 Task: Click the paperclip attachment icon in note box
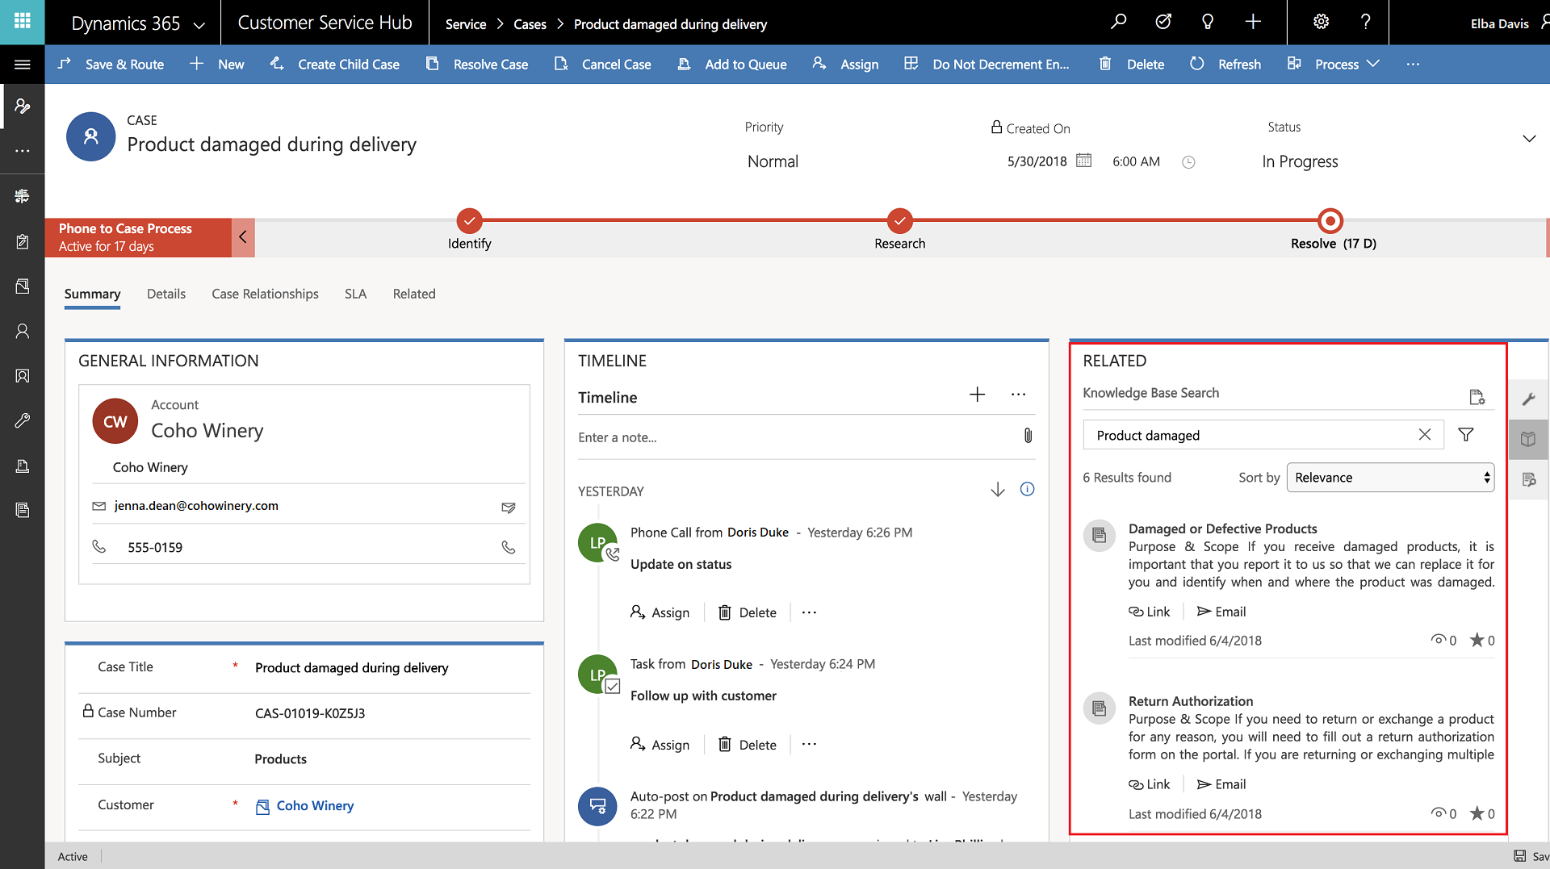point(1028,436)
